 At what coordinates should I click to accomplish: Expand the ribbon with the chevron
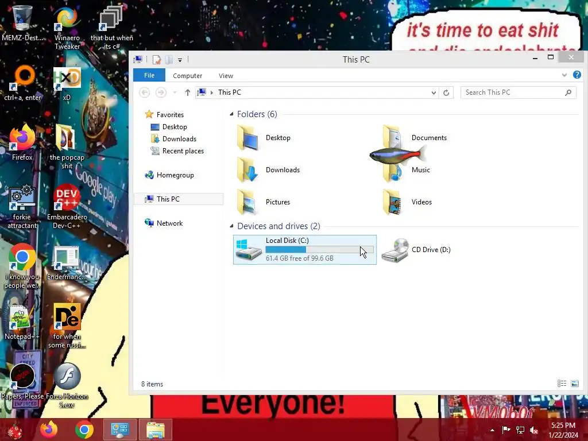(x=564, y=75)
